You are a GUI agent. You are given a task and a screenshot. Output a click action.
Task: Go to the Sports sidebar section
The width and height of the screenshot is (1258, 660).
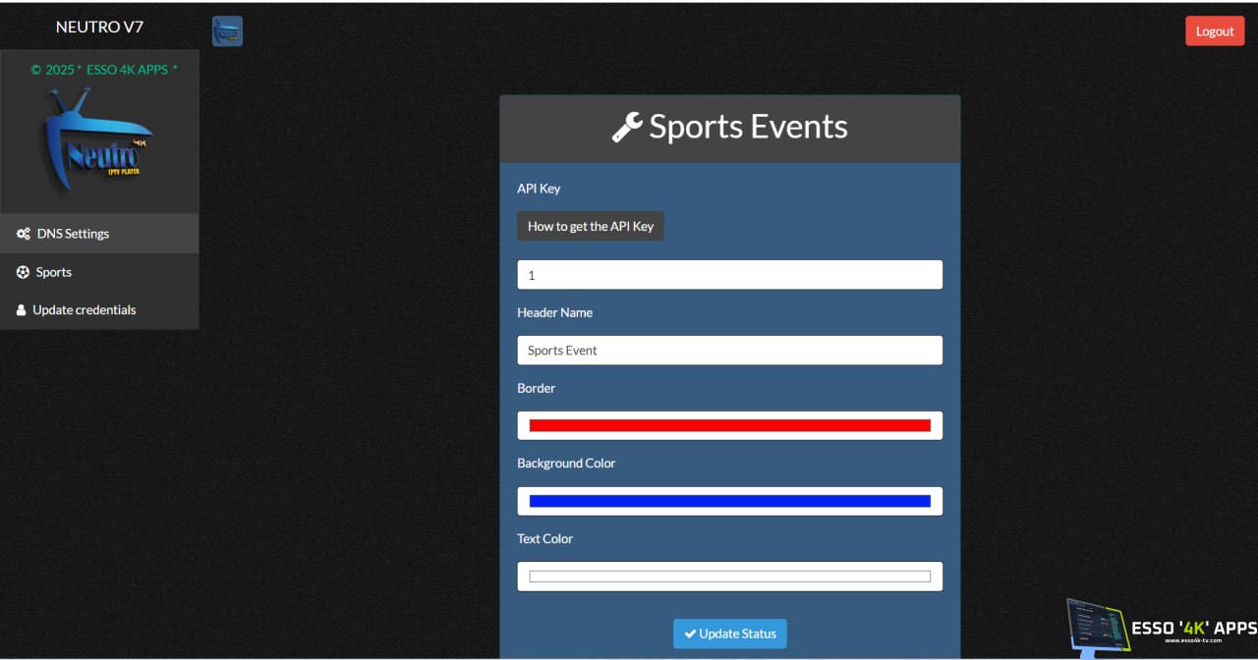(x=54, y=272)
